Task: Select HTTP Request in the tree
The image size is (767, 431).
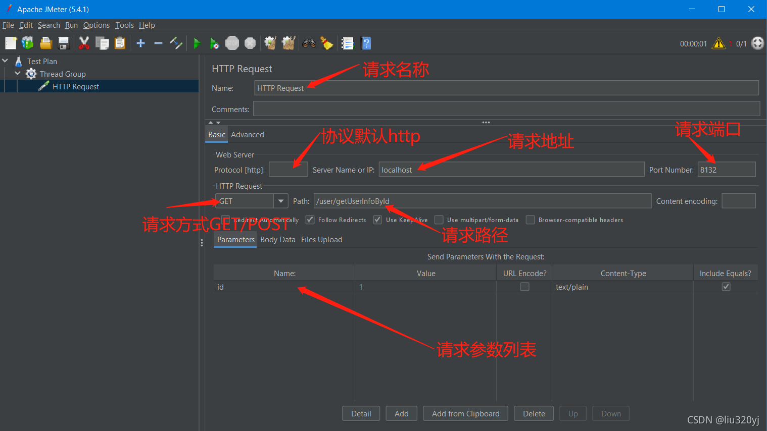Action: point(76,87)
